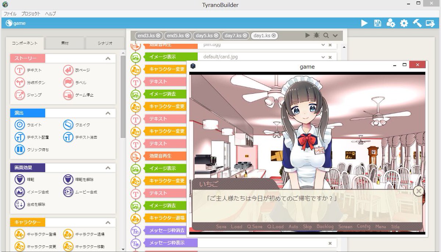Select the ムービー合成 component
This screenshot has width=441, height=252.
pyautogui.click(x=80, y=192)
